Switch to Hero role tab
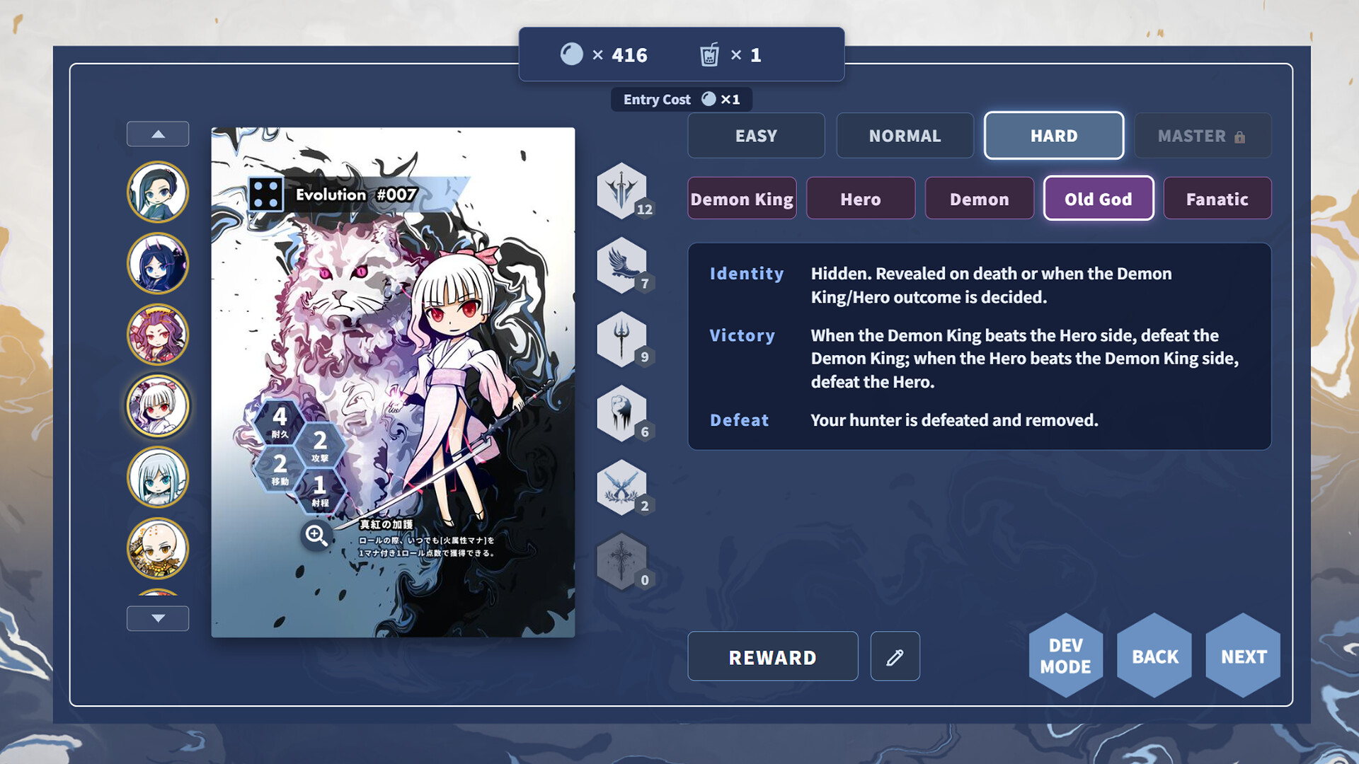This screenshot has width=1359, height=764. click(861, 199)
